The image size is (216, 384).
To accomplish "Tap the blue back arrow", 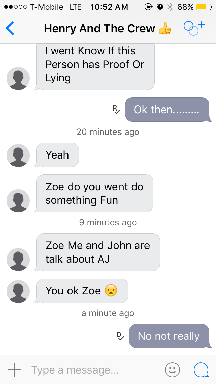I will (10, 28).
